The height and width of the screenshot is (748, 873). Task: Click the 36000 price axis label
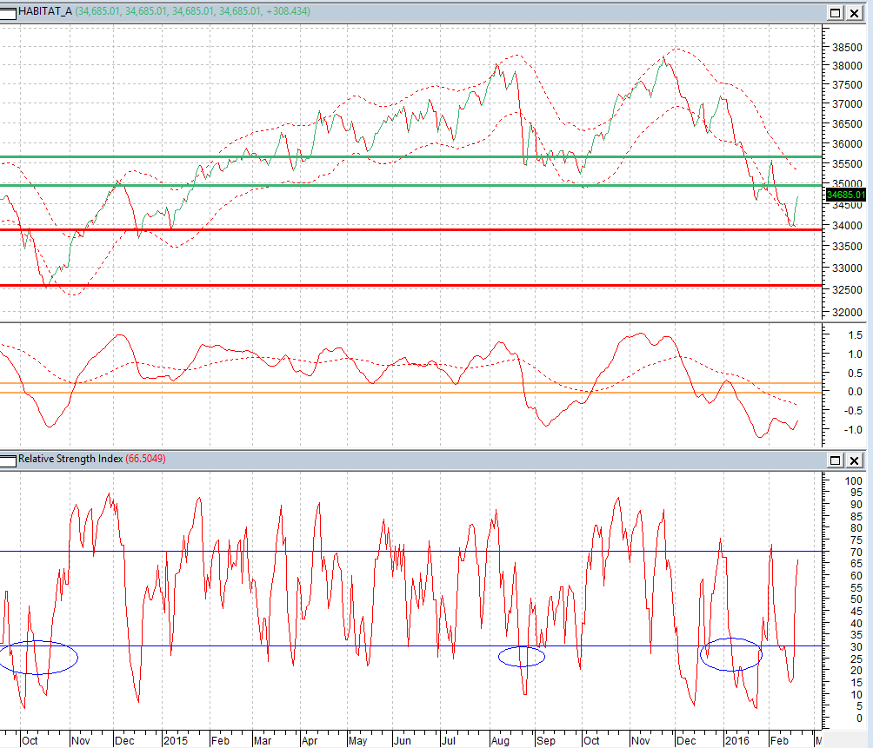point(847,143)
